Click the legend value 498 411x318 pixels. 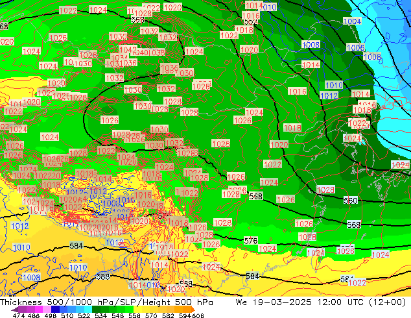pos(51,315)
